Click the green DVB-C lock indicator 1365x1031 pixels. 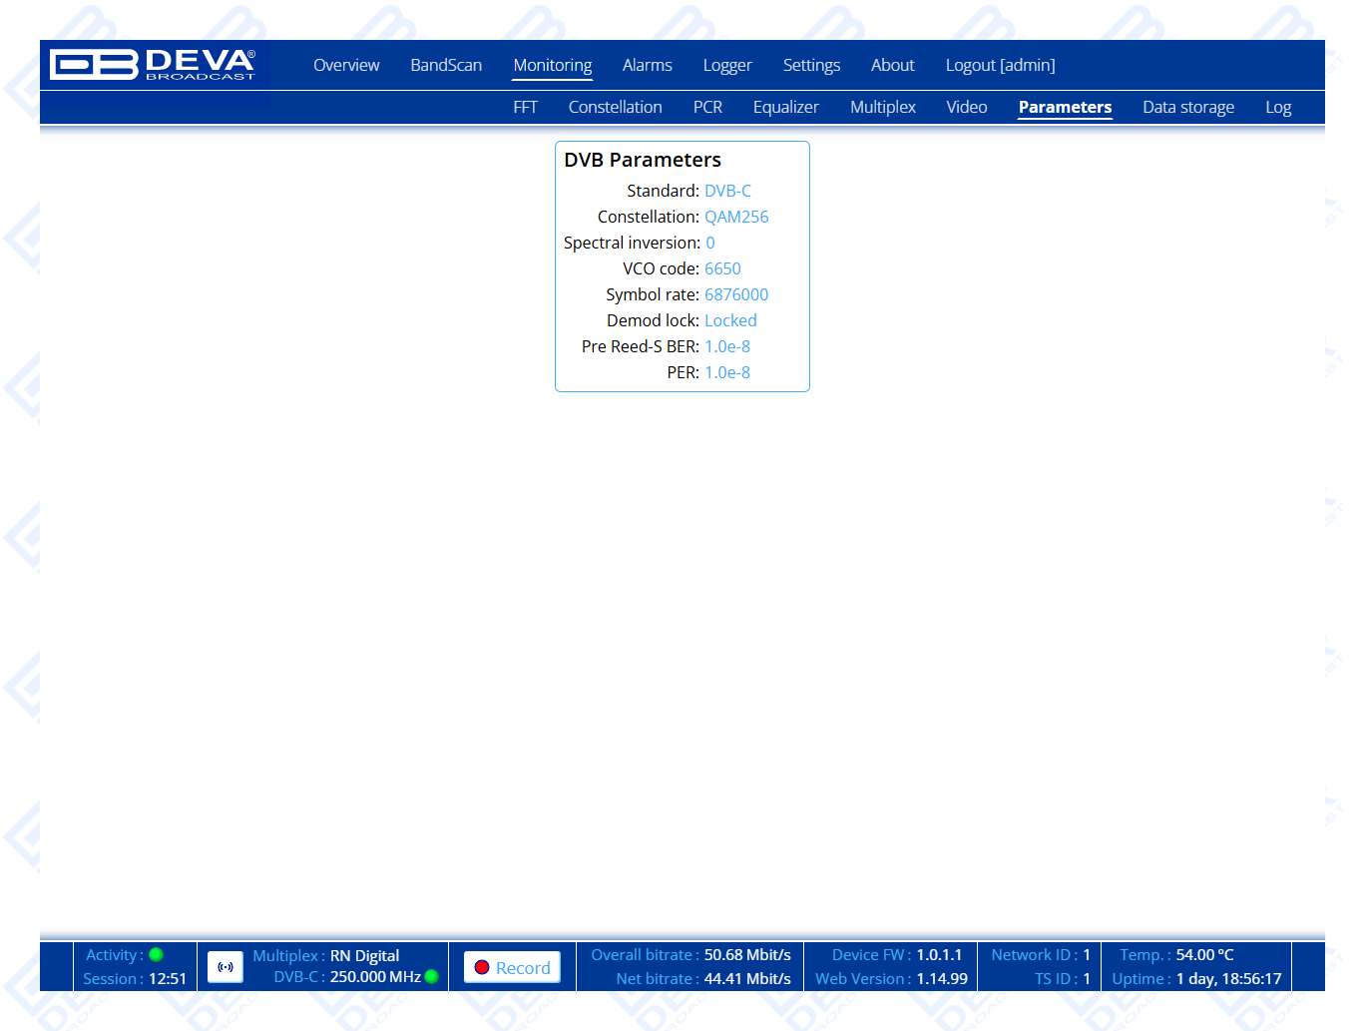(432, 976)
